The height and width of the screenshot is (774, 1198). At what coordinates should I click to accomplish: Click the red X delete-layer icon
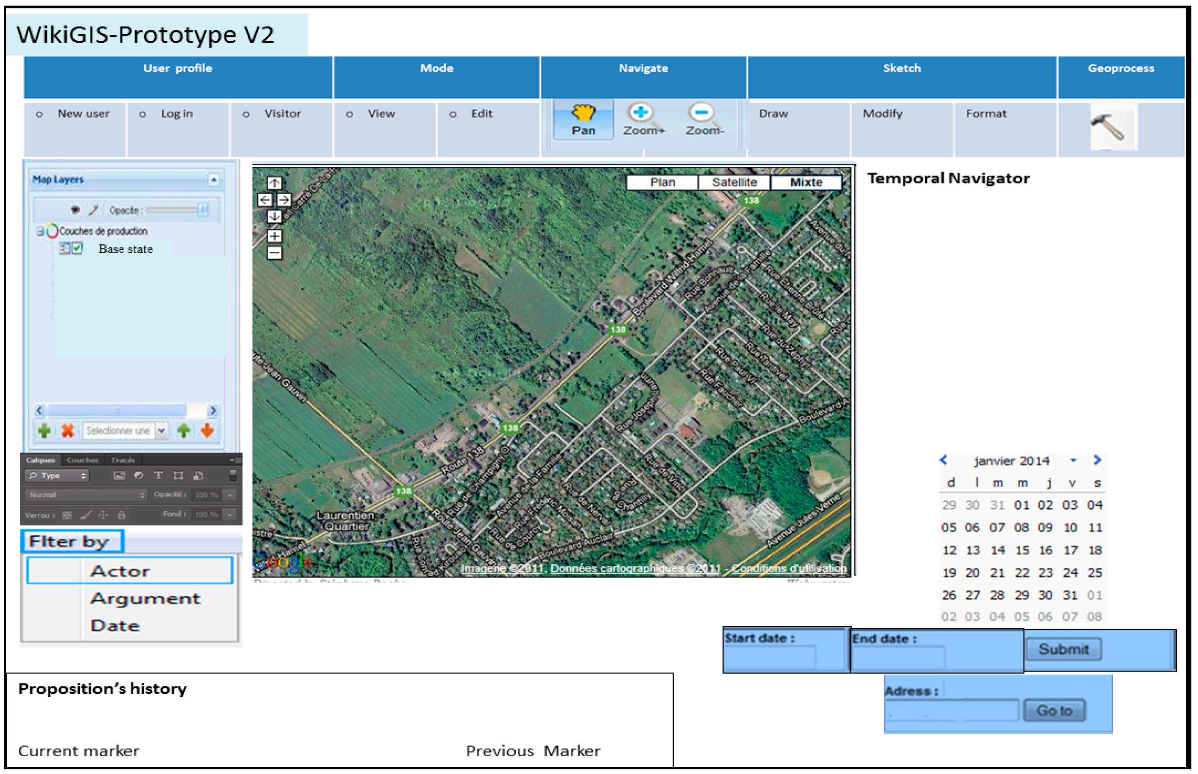pos(68,431)
